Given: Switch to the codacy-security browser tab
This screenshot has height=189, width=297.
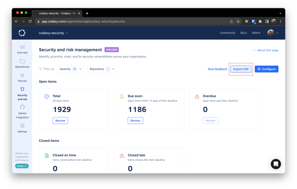Looking at the screenshot, I should pyautogui.click(x=57, y=13).
